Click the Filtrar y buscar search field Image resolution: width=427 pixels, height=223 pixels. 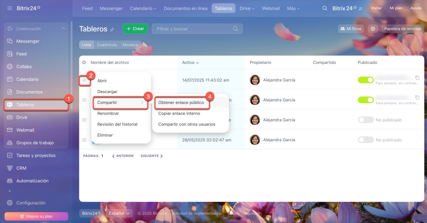pyautogui.click(x=193, y=29)
